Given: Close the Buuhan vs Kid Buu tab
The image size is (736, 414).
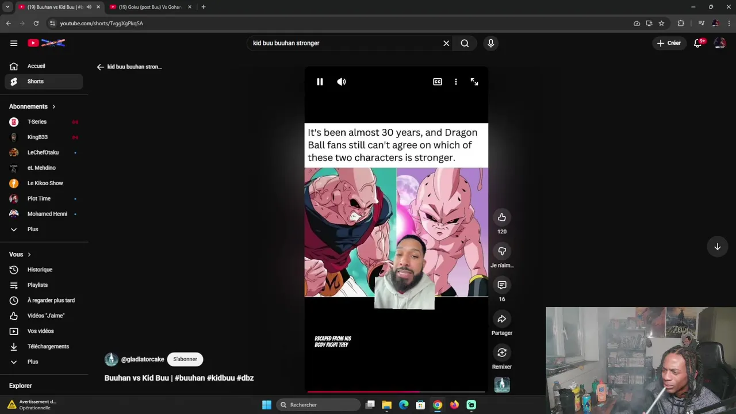Looking at the screenshot, I should [98, 7].
